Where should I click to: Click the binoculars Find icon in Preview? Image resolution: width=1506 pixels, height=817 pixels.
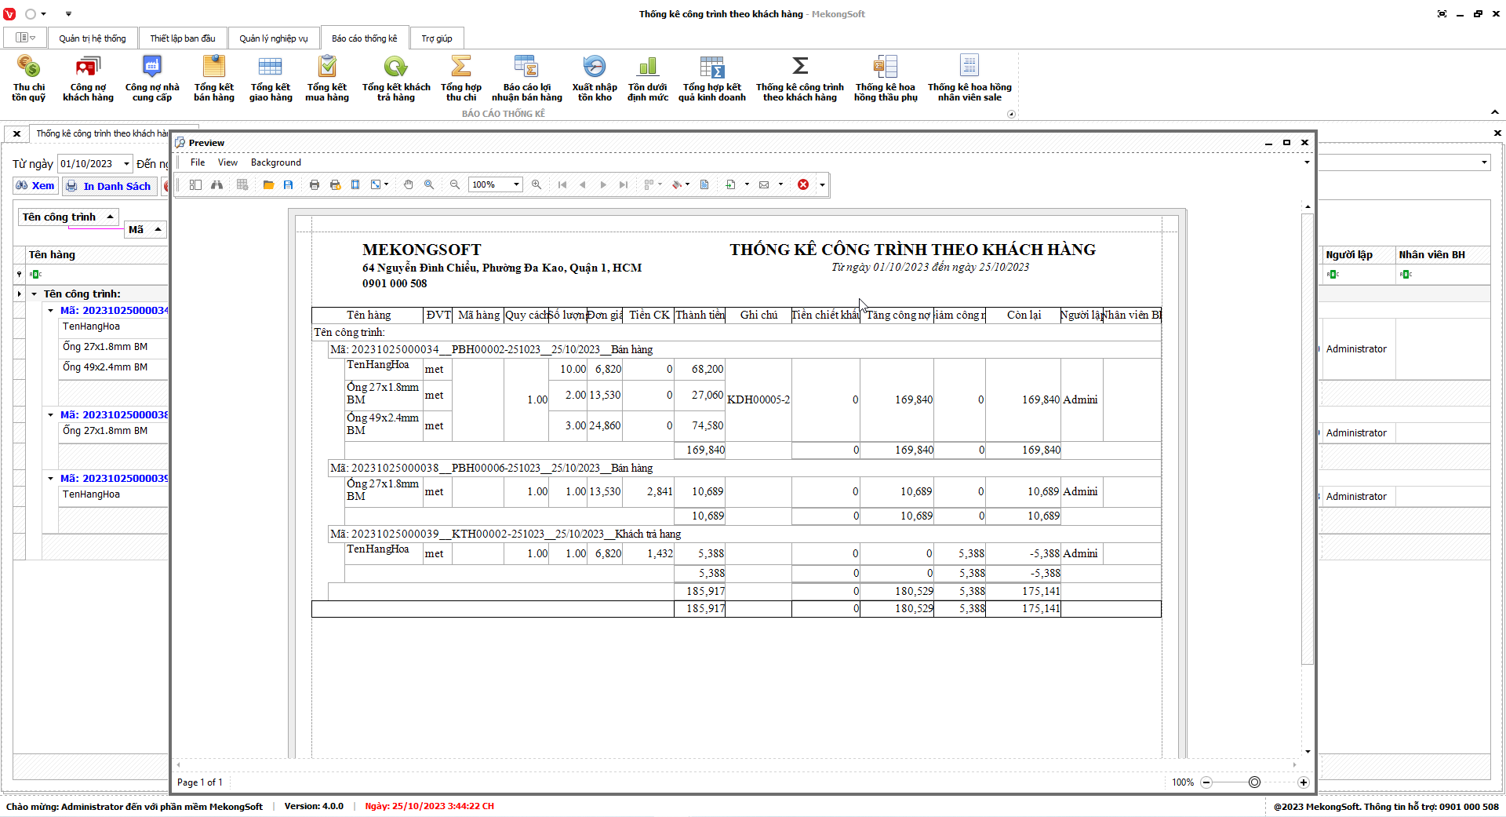(216, 184)
